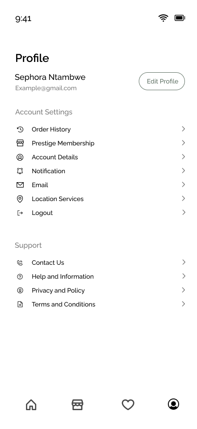Viewport: 197px width, 429px height.
Task: Tap the Order History clock icon
Action: click(x=20, y=129)
